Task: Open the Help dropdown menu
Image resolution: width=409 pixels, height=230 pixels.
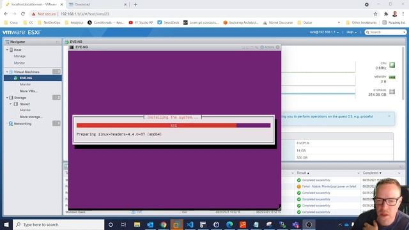Action: pos(351,32)
